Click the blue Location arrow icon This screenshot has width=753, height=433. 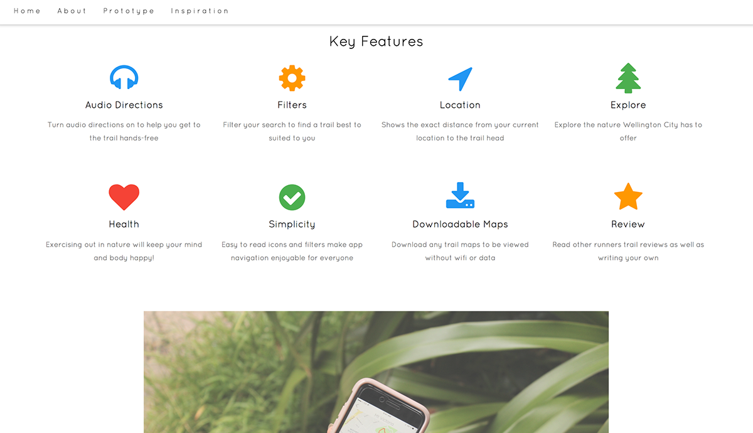[460, 79]
